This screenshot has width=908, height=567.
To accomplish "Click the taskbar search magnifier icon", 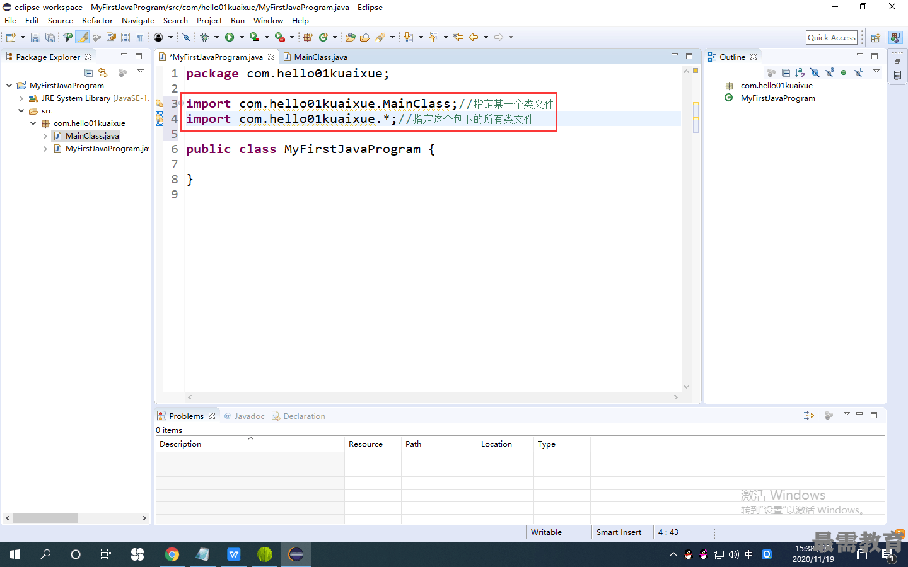I will pyautogui.click(x=45, y=554).
